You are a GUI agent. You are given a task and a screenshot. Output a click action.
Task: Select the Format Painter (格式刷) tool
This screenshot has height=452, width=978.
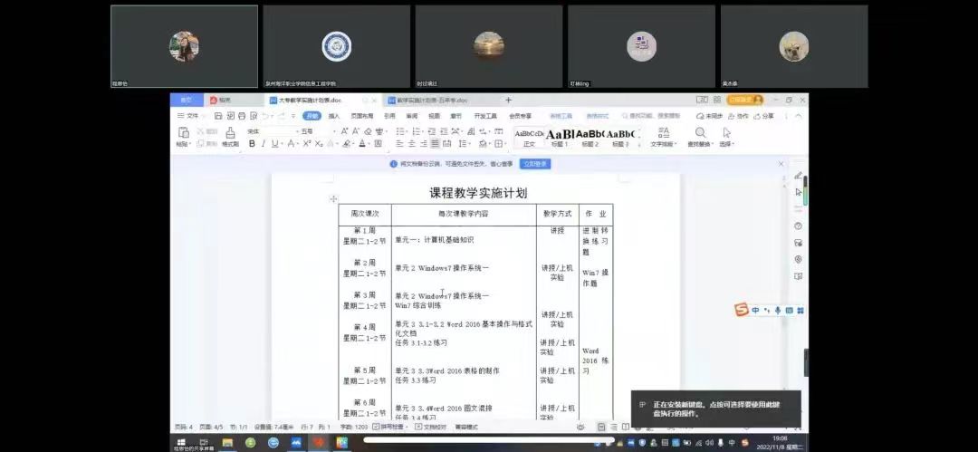click(230, 138)
